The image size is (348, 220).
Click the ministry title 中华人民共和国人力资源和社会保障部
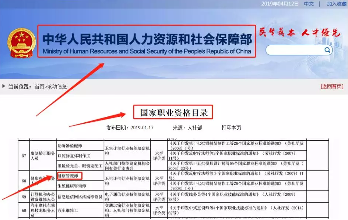(x=147, y=39)
